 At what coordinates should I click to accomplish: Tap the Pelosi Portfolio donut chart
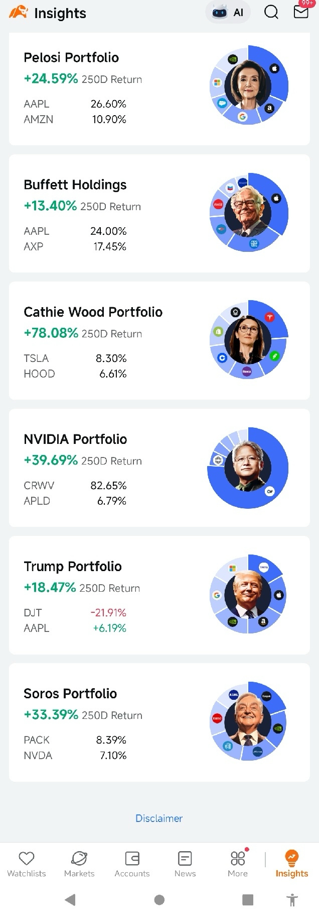[x=248, y=85]
